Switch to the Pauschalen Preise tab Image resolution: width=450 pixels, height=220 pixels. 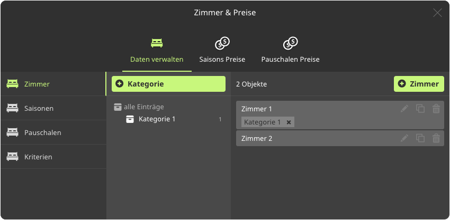(x=290, y=51)
